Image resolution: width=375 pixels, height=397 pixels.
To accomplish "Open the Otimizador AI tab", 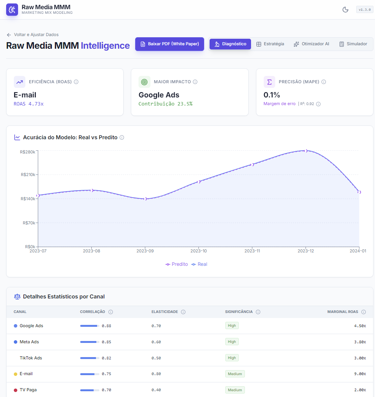I will tap(311, 44).
